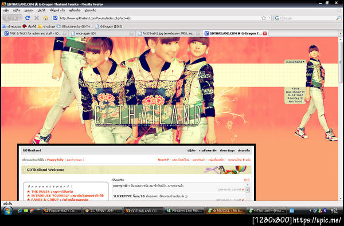The height and width of the screenshot is (226, 344).
Task: Go back with the Firefox Back arrow
Action: (x=7, y=18)
